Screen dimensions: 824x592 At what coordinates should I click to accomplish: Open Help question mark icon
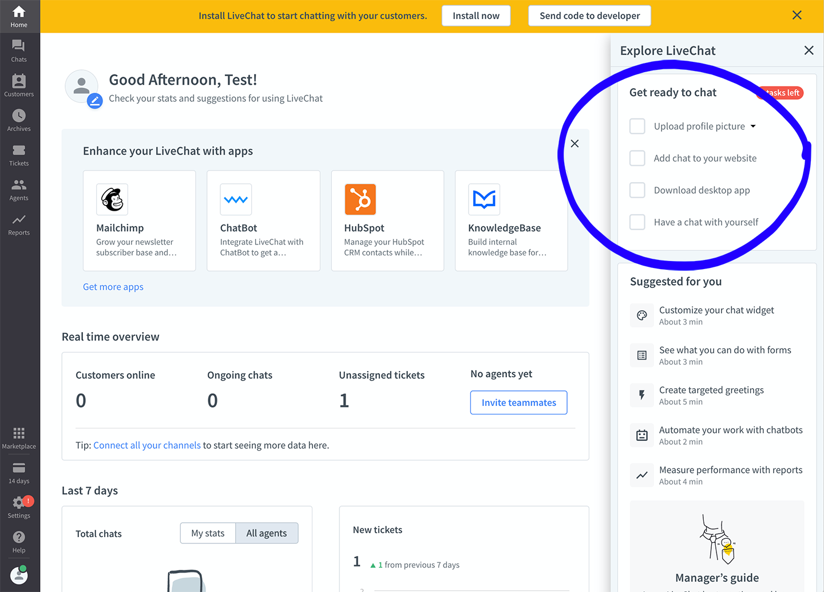(x=19, y=542)
